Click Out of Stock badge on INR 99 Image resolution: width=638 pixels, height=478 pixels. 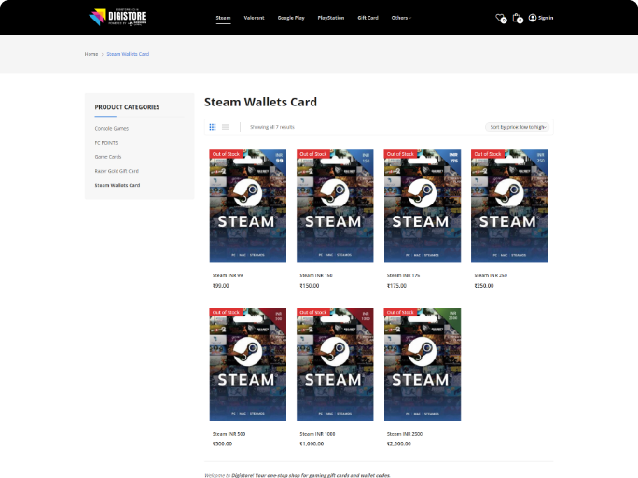(x=226, y=154)
